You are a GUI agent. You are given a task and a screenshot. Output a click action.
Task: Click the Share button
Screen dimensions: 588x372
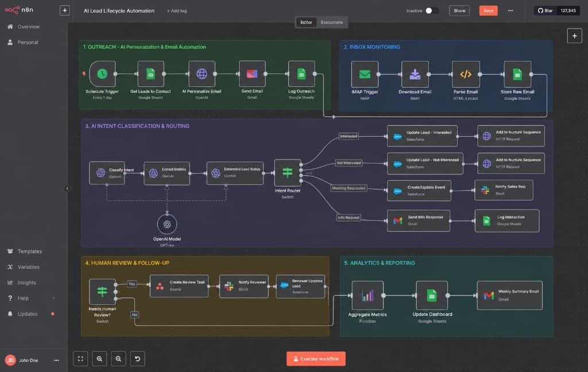pyautogui.click(x=459, y=10)
